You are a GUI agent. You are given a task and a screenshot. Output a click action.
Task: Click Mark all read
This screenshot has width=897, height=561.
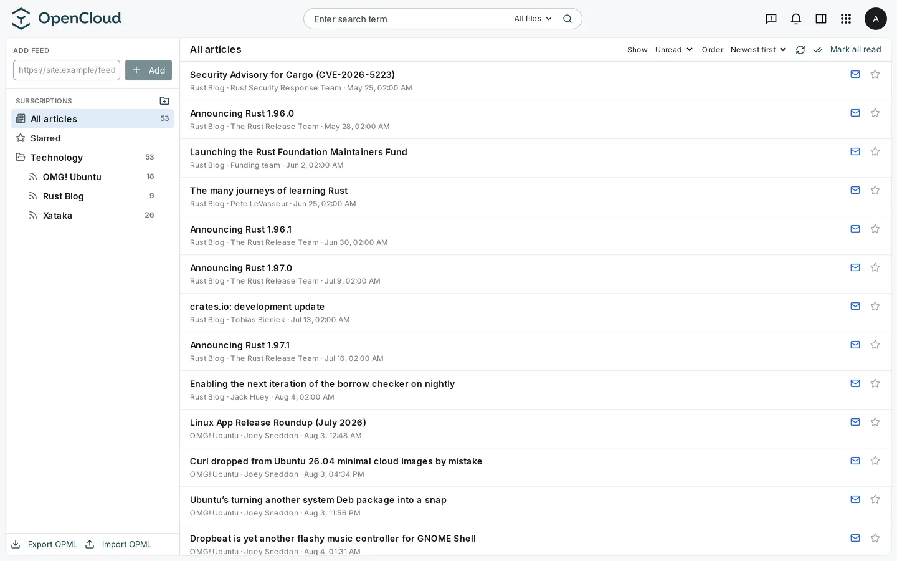click(x=855, y=50)
